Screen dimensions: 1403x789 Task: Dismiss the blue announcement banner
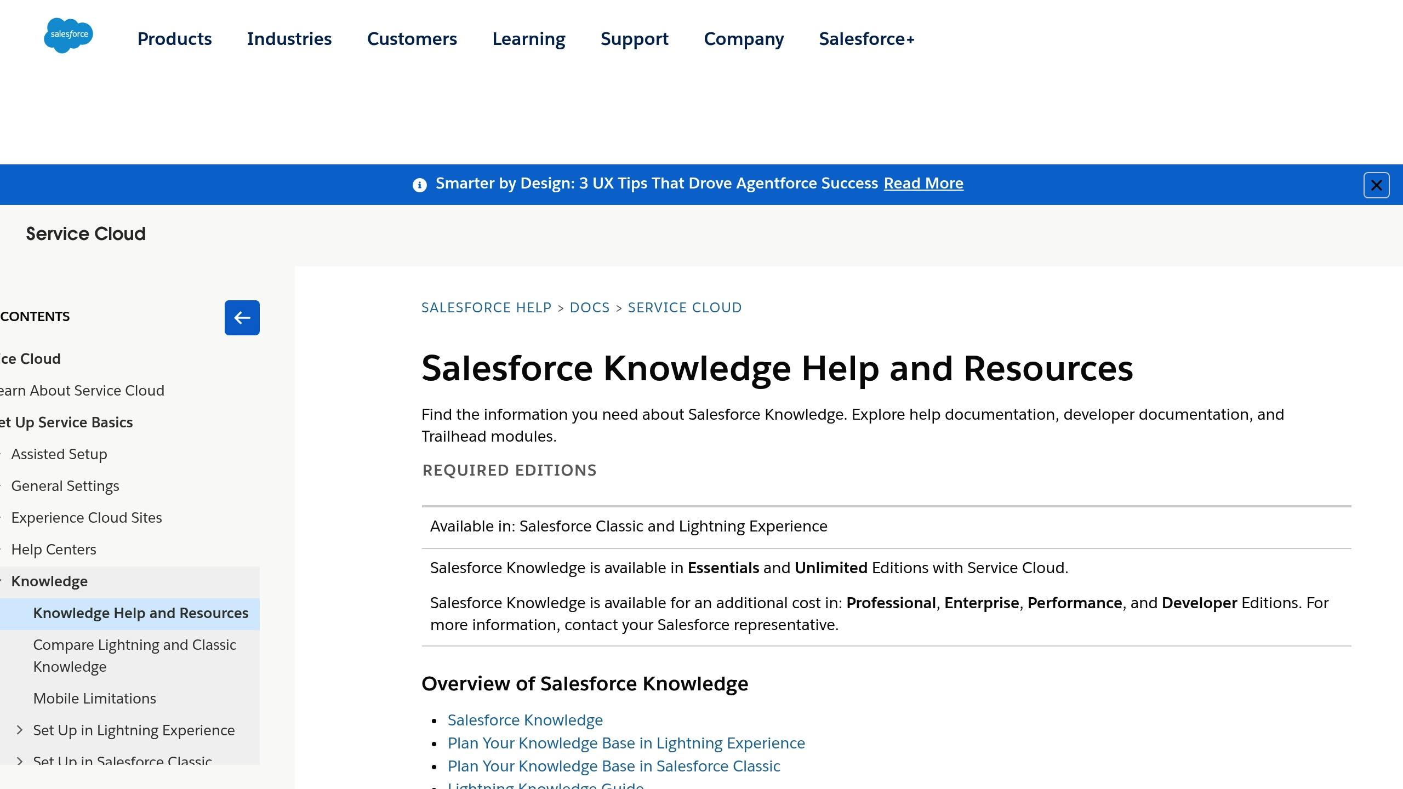coord(1376,185)
